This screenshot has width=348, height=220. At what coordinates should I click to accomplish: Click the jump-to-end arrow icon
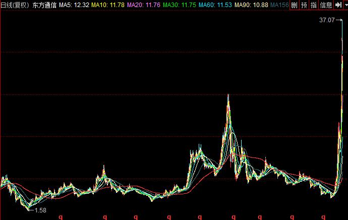(x=338, y=5)
